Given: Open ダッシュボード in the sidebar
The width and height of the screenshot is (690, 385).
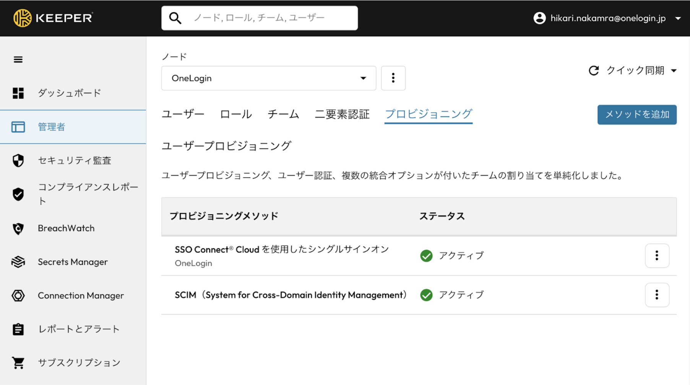Looking at the screenshot, I should coord(73,93).
